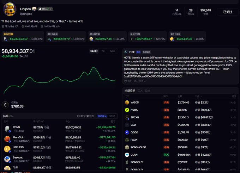
Task: Click the PONSHOUSE token icon
Action: [127, 147]
